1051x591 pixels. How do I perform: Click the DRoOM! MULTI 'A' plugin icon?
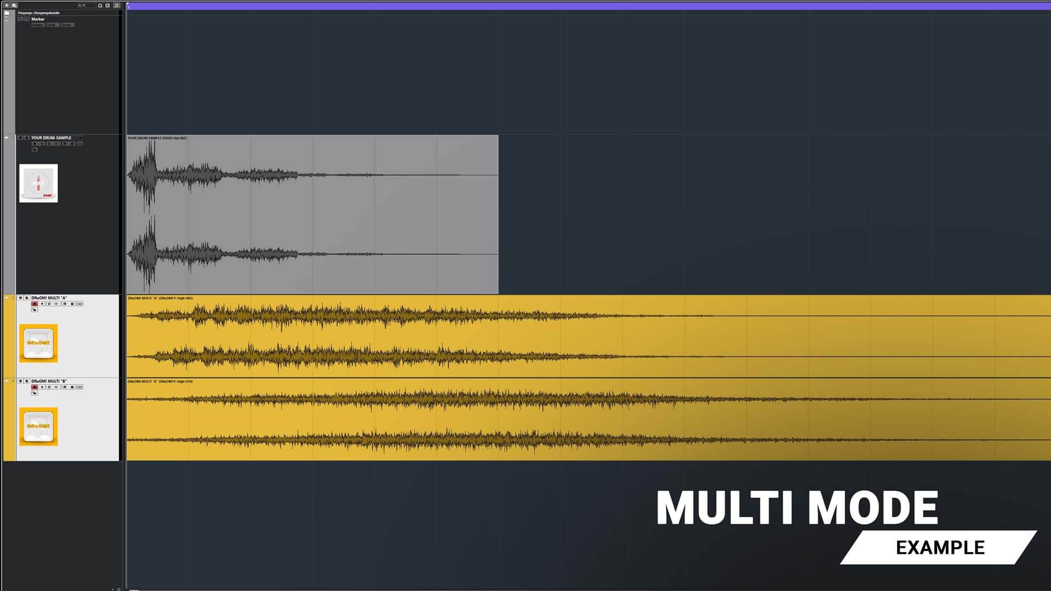38,343
